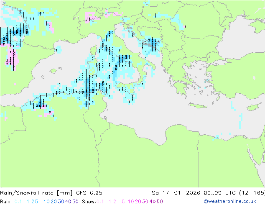Click the '(12+165)' forecast offset text
Image resolution: width=265 pixels, height=205 pixels.
252,193
